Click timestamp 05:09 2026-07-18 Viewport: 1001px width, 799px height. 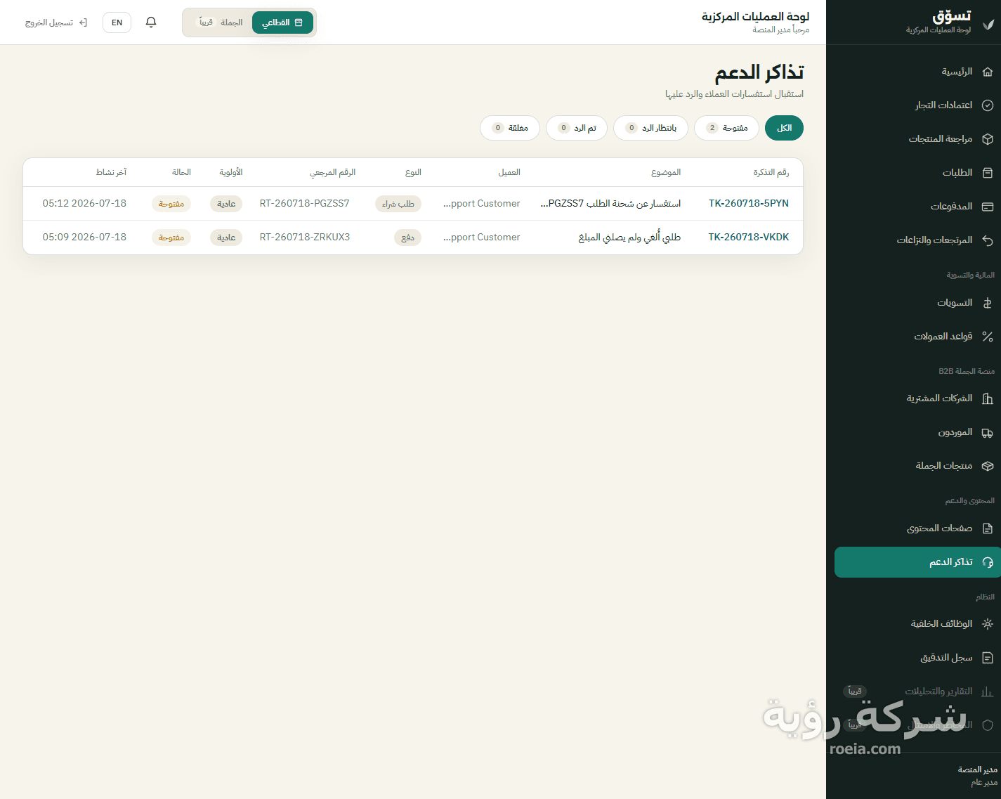(x=84, y=238)
